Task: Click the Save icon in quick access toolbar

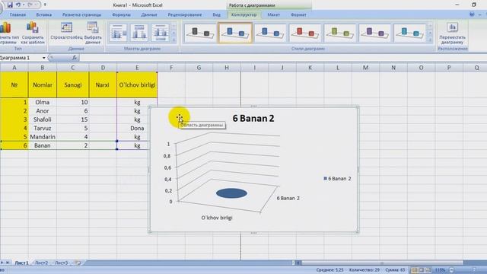Action: 10,5
